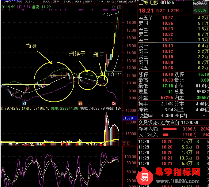Open the 画线 drawing tool in the toolbar

(x=89, y=1)
